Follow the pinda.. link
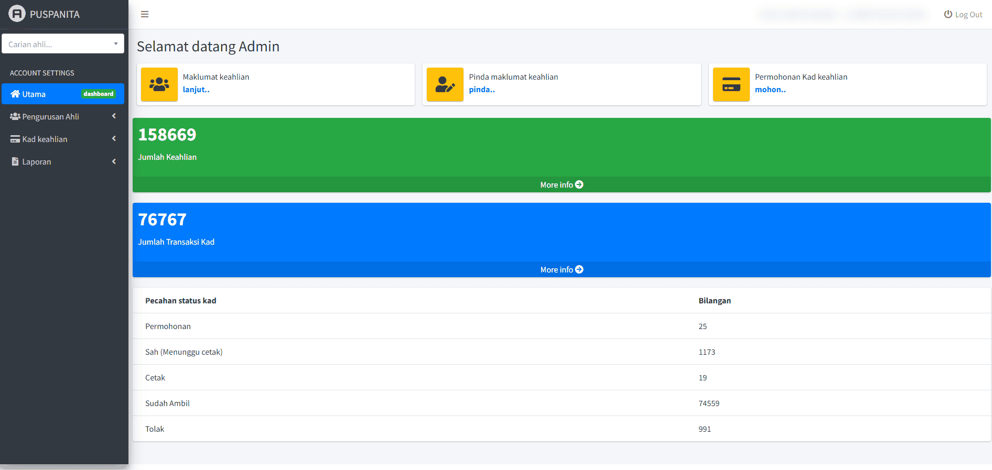 [x=482, y=90]
